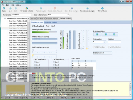Select Item 1 in LMDRadioGroup1
Screen dimensions: 133x100
point(54,62)
